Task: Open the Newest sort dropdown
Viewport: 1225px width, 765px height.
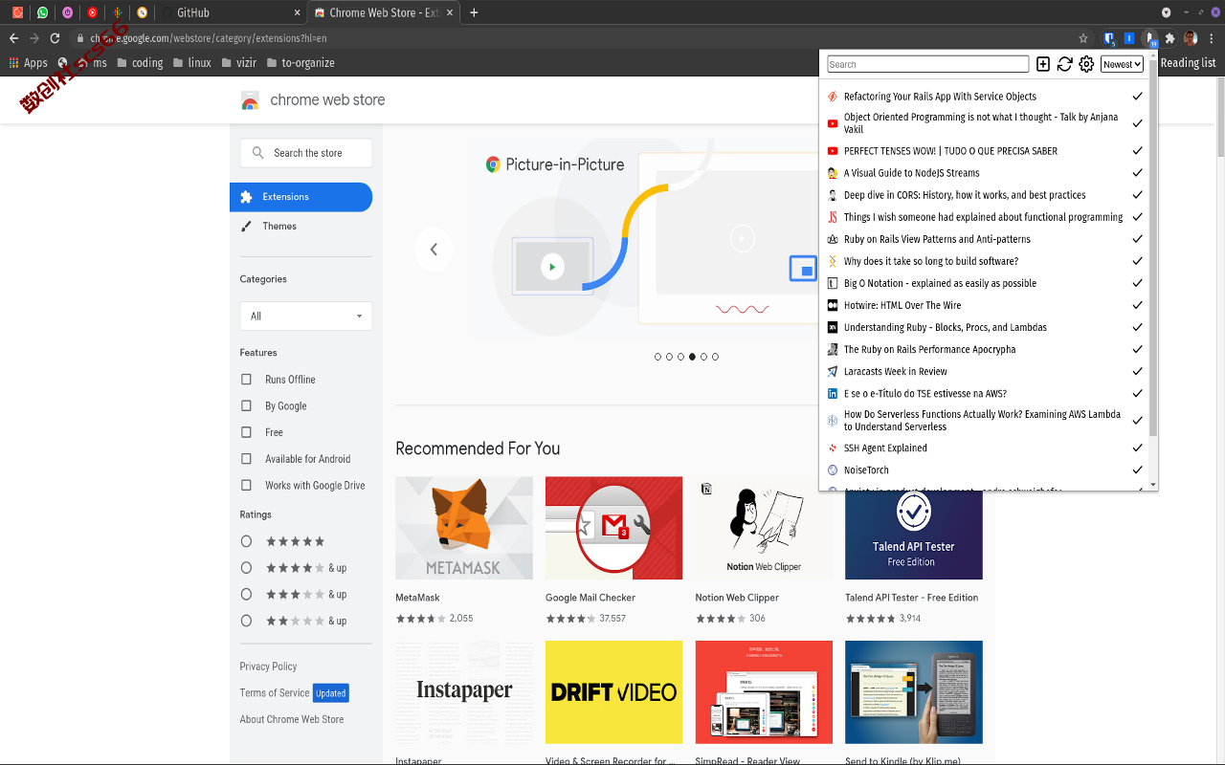Action: pos(1122,64)
